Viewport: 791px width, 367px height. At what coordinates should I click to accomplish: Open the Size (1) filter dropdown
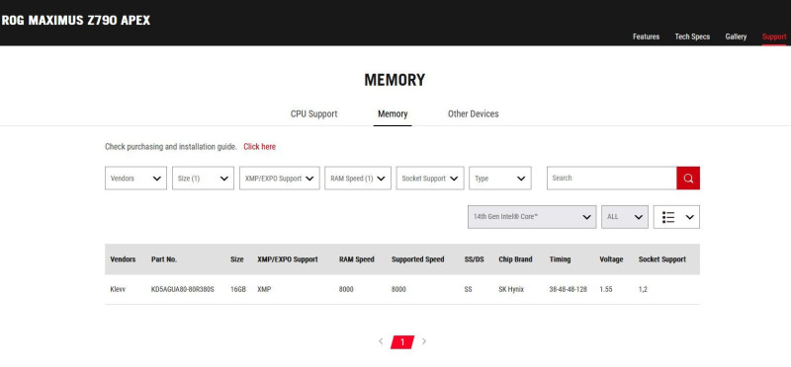click(203, 179)
